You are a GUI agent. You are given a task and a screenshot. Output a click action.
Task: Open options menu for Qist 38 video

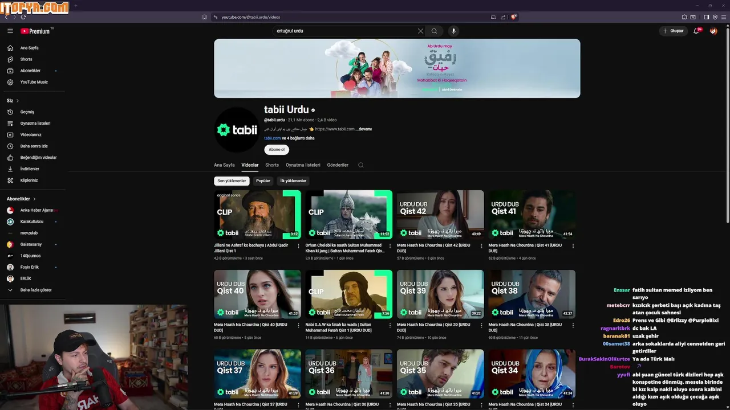point(573,326)
